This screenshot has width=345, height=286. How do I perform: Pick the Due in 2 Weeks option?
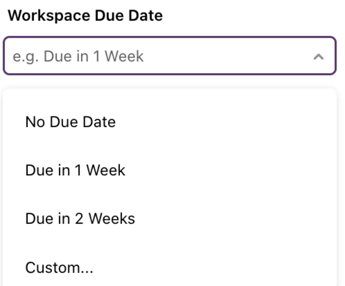[x=80, y=219]
